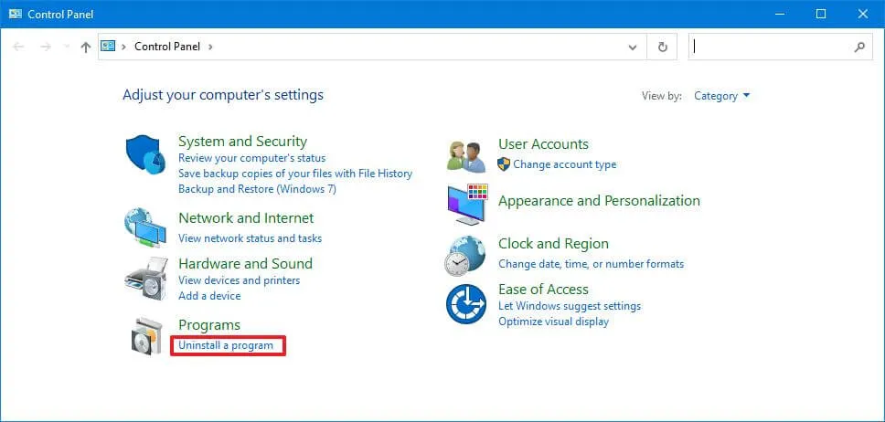Click the Control Panel search box
The width and height of the screenshot is (885, 422).
(771, 47)
